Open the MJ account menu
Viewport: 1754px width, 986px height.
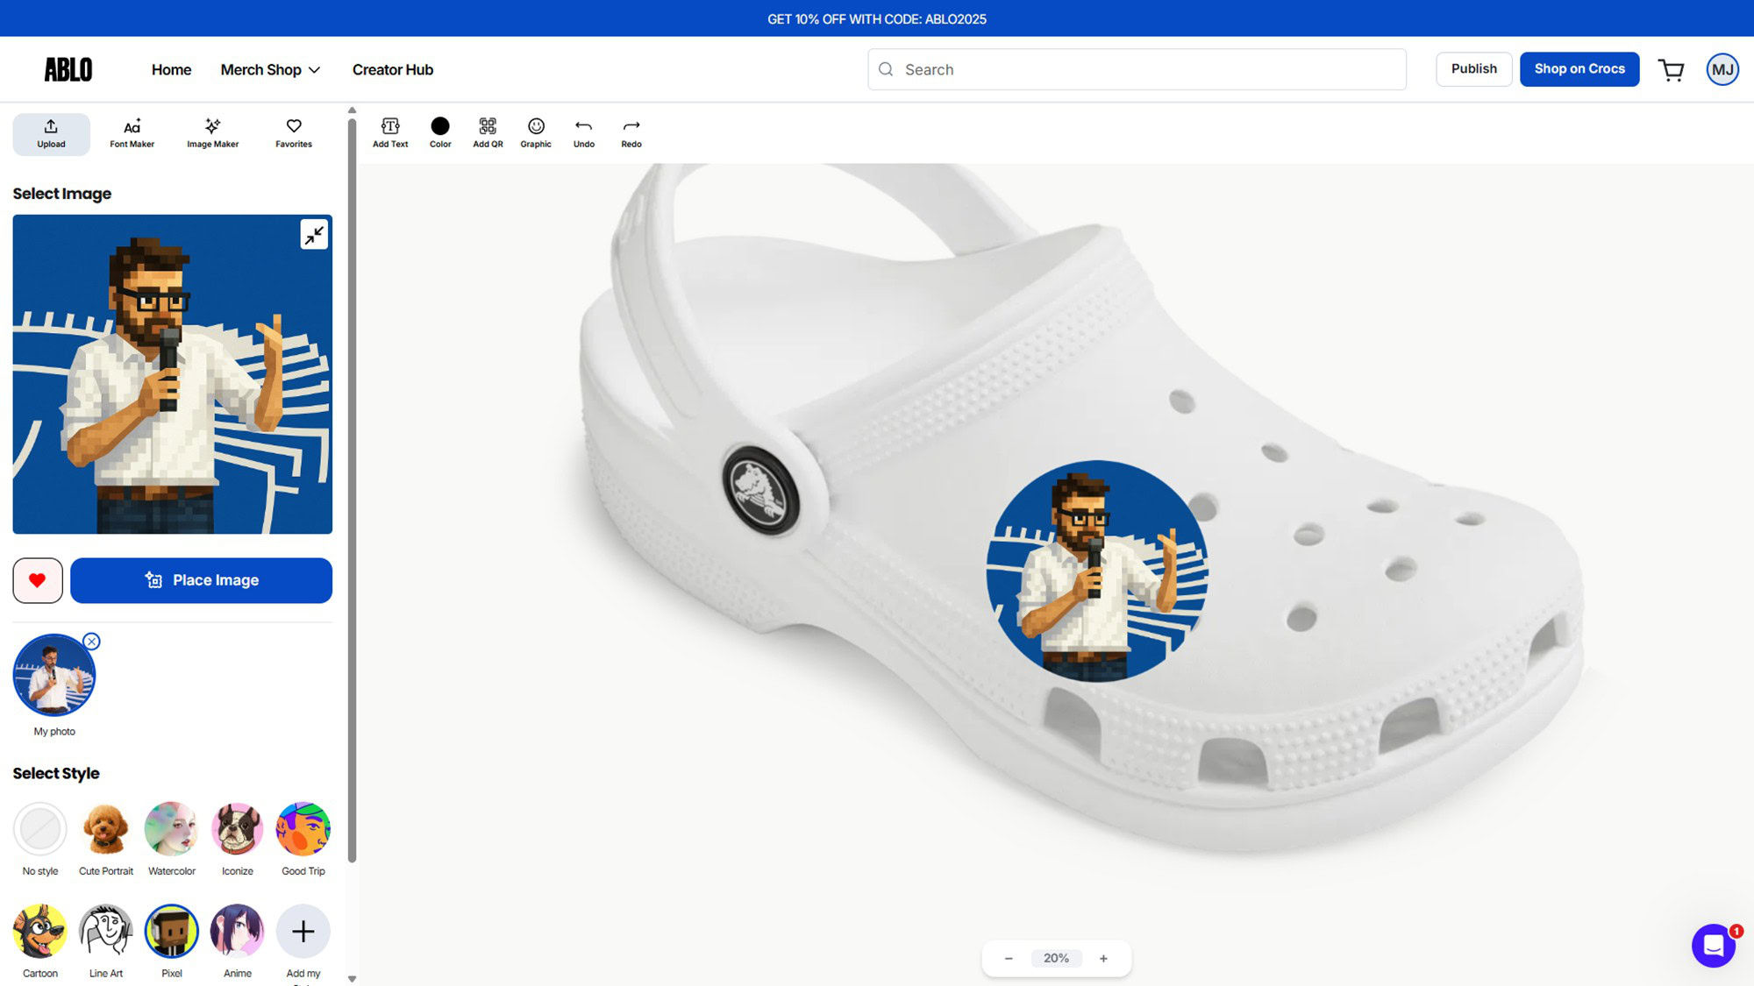[x=1722, y=69]
